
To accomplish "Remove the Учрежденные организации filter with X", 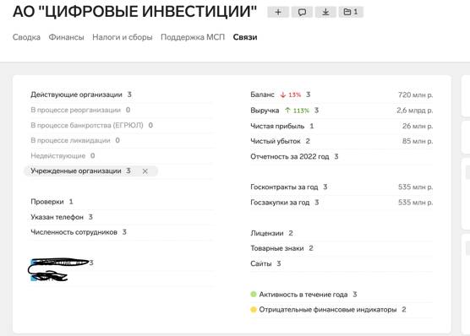I will click(145, 171).
